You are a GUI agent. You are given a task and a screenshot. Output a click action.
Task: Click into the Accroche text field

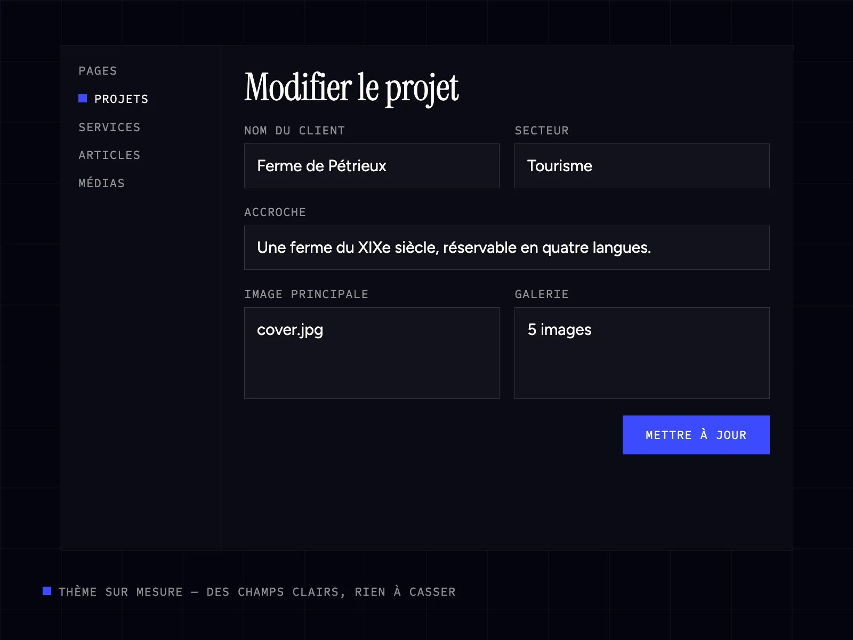click(507, 247)
